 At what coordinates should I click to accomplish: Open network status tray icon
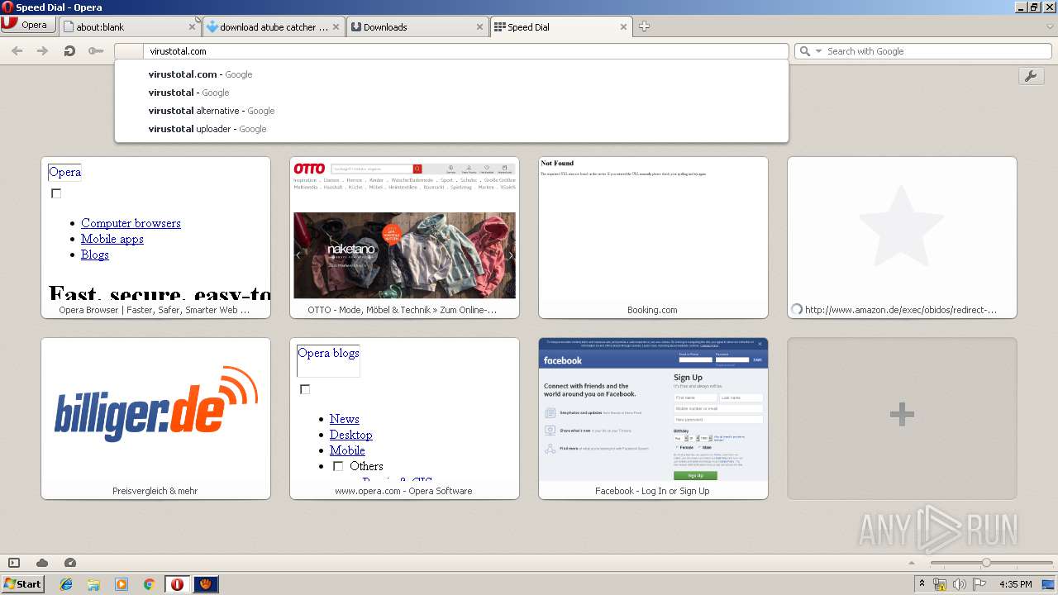[940, 584]
